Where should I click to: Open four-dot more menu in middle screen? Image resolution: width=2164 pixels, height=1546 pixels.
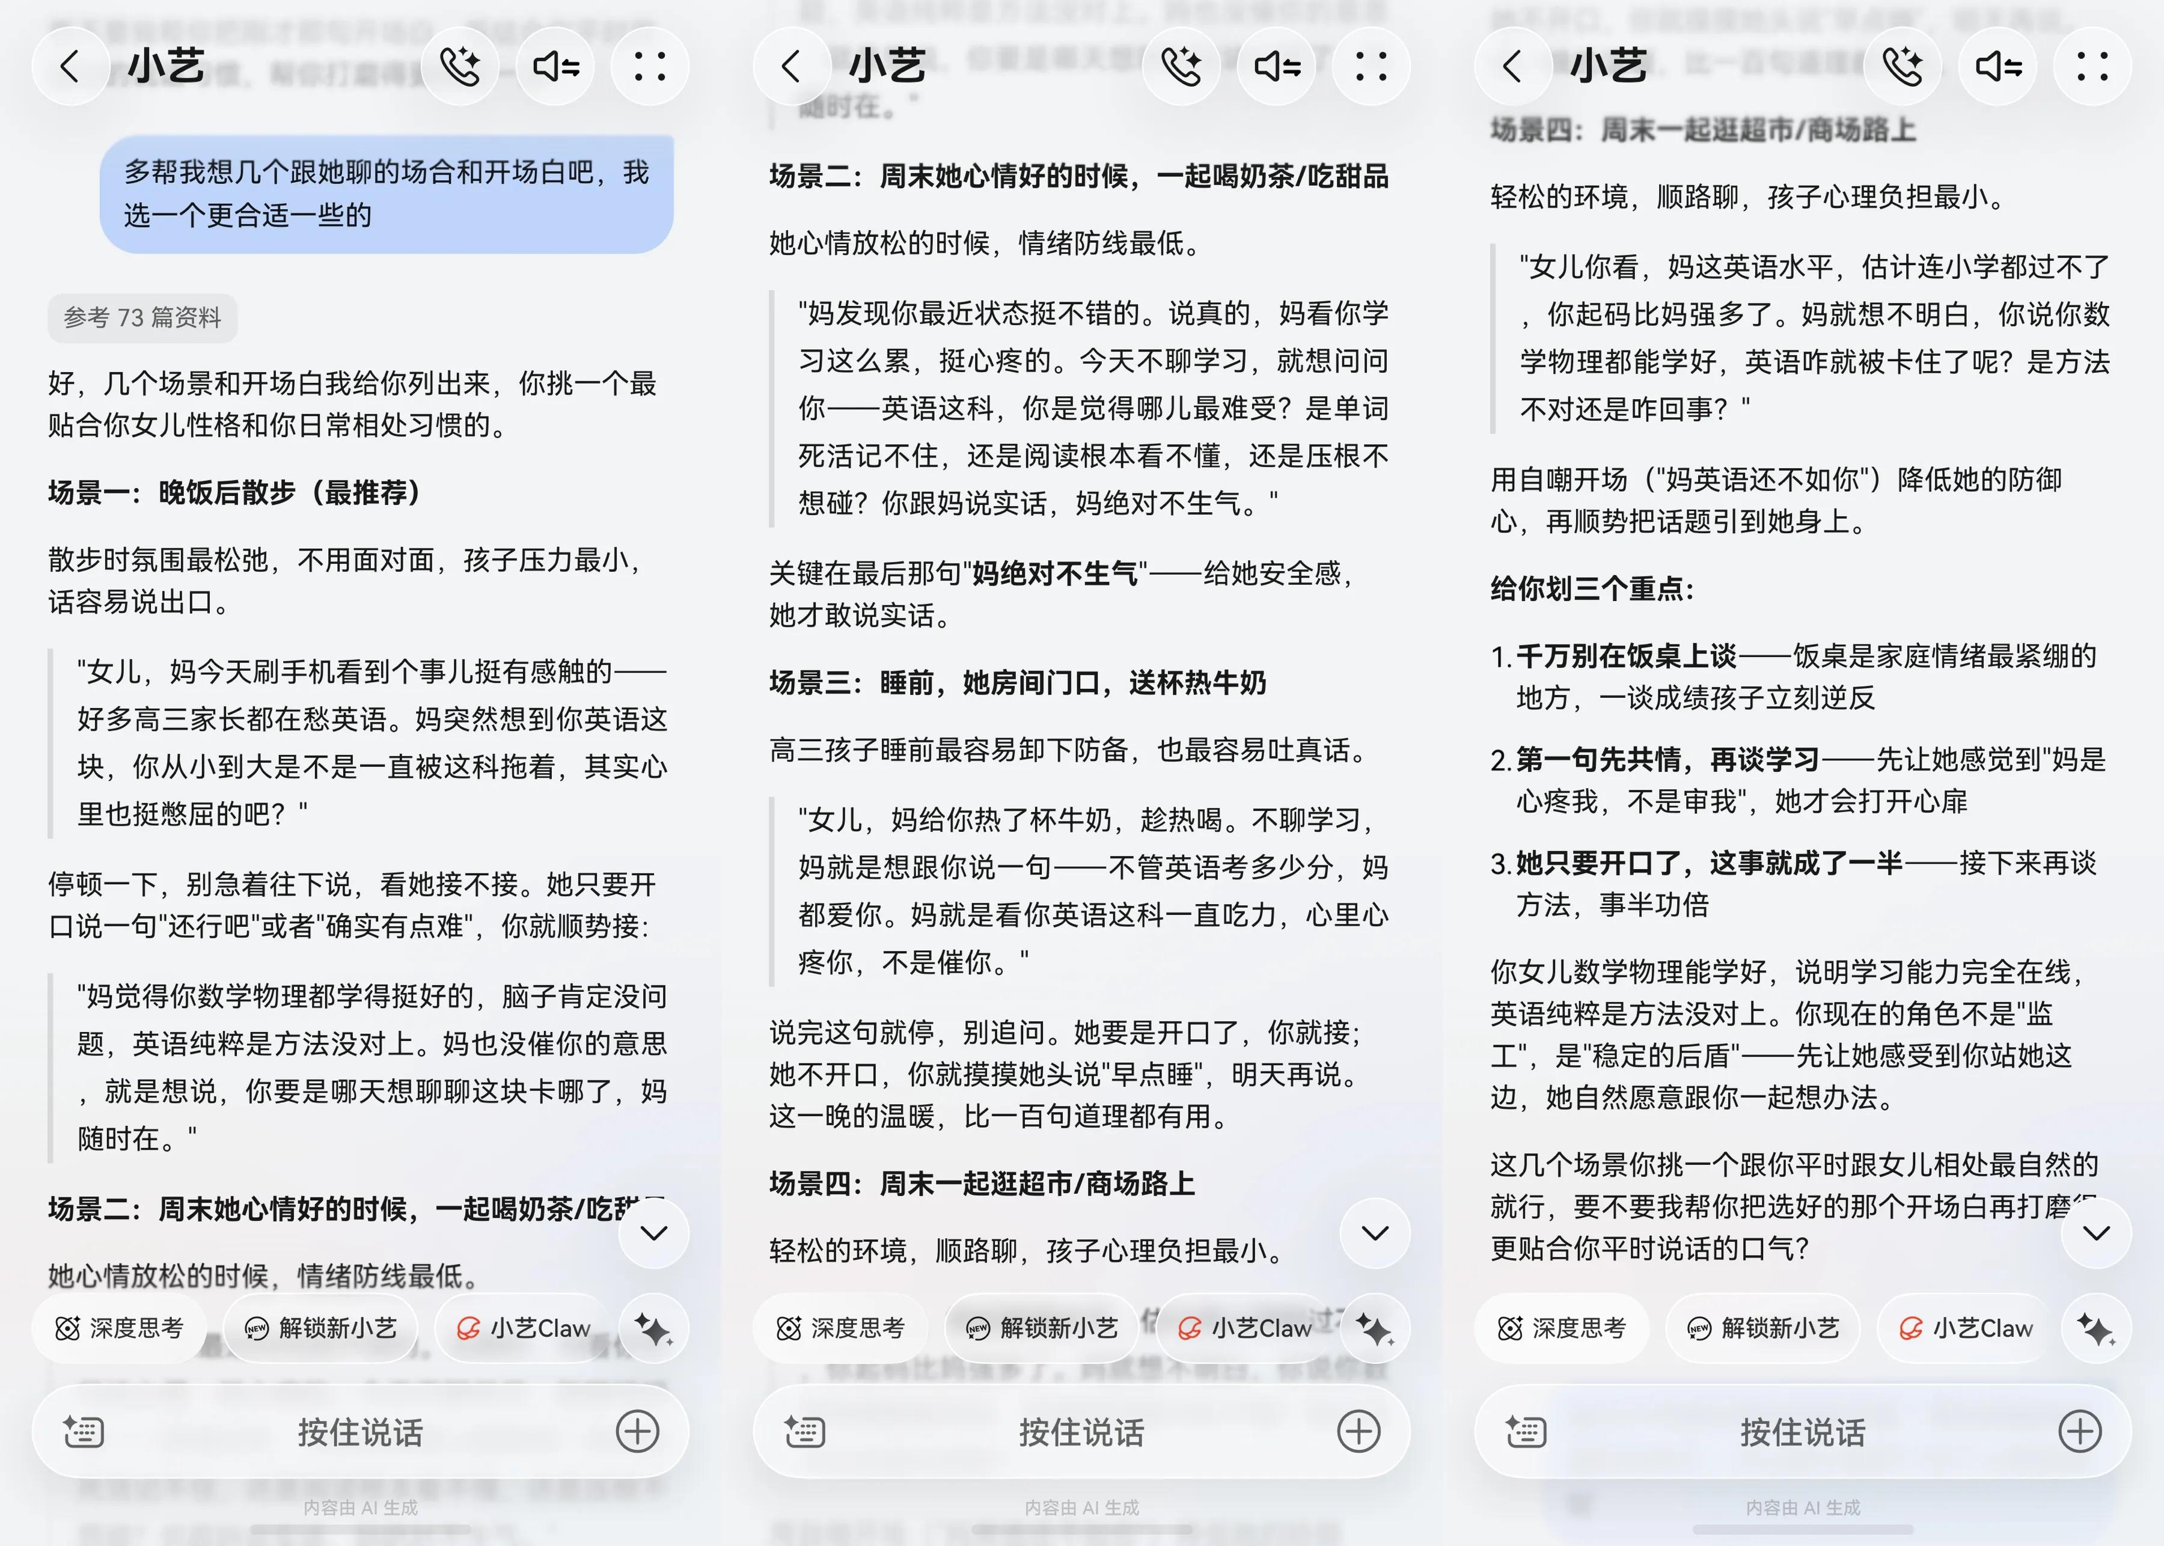click(x=1371, y=67)
